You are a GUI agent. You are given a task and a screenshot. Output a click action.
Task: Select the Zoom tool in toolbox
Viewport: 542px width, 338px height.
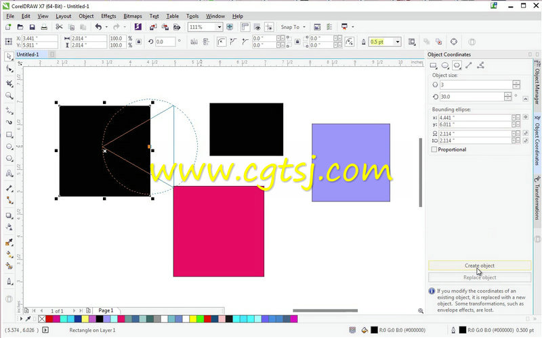click(9, 96)
